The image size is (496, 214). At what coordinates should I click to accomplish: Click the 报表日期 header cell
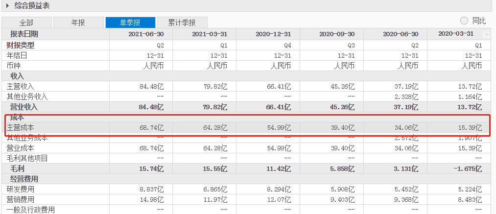coord(24,34)
